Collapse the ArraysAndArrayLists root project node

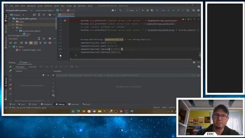[10, 19]
